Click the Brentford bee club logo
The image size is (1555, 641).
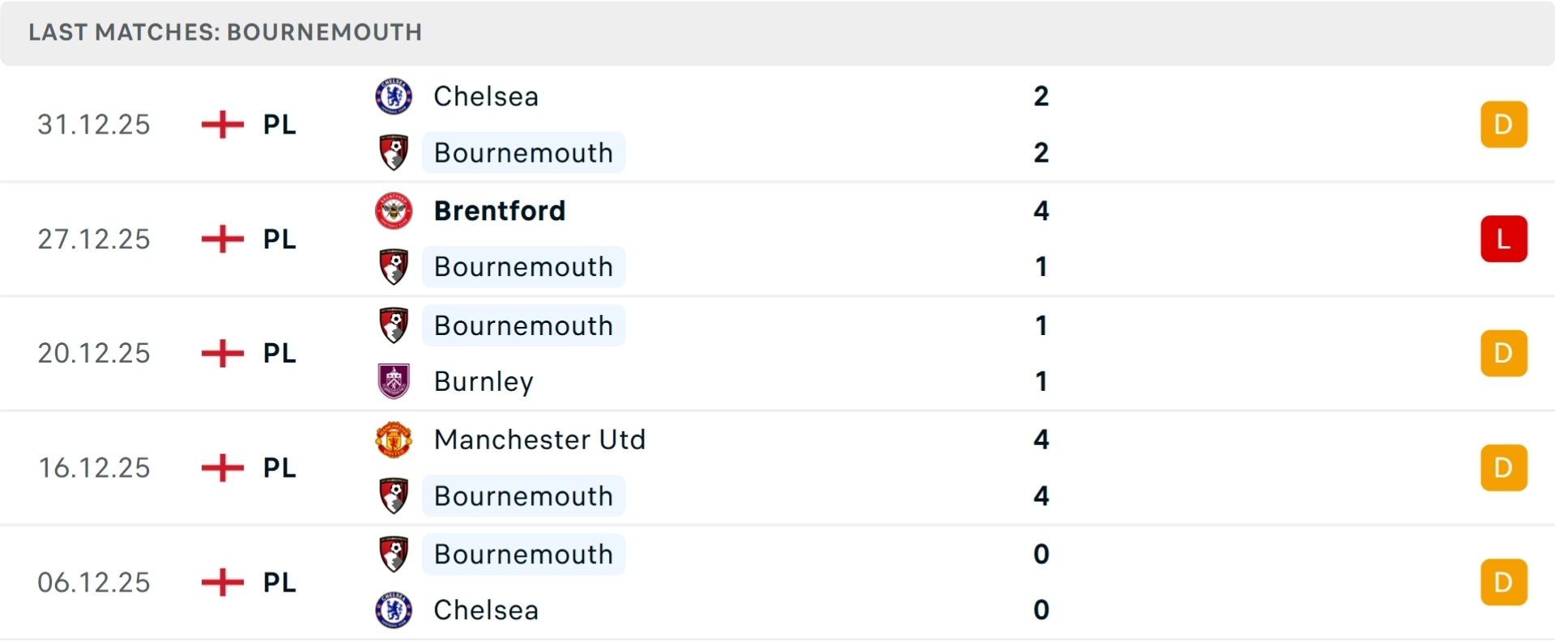point(394,210)
